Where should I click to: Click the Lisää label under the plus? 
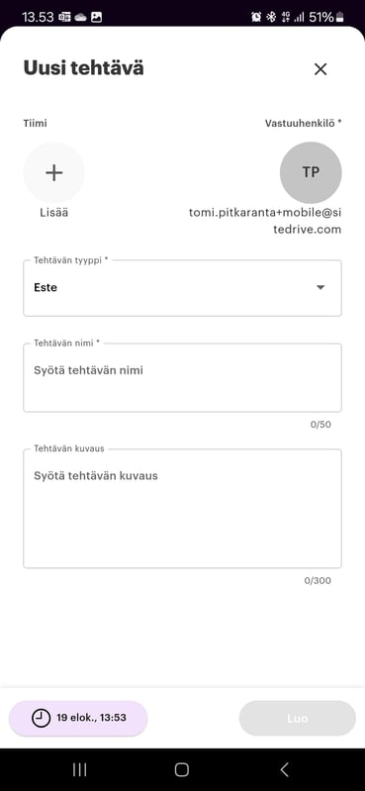pyautogui.click(x=54, y=213)
